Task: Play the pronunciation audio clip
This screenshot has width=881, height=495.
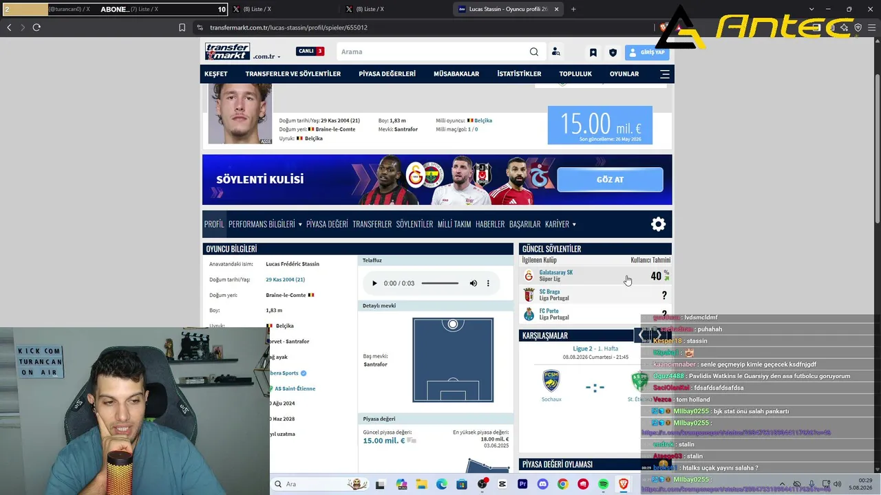Action: [x=374, y=283]
